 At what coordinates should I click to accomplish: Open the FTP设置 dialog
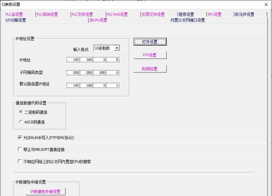coord(150,55)
